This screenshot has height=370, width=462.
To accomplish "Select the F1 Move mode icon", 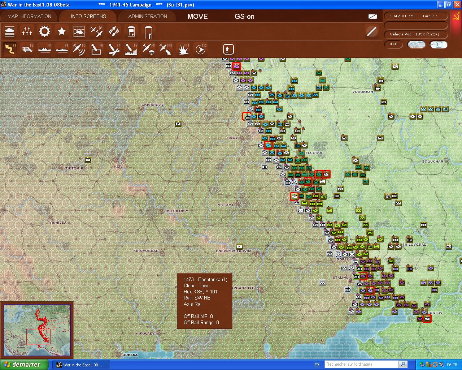I will (10, 49).
